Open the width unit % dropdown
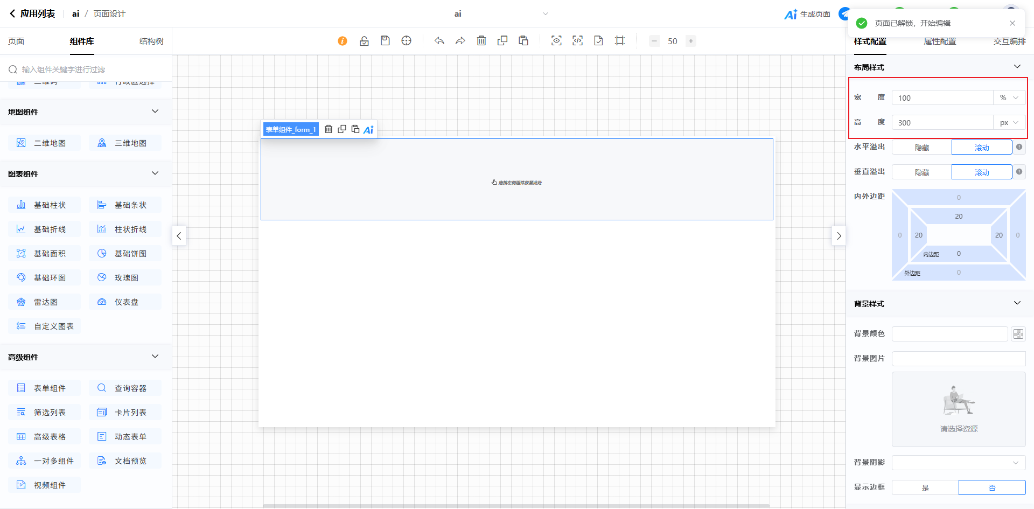The width and height of the screenshot is (1034, 509). (1009, 98)
